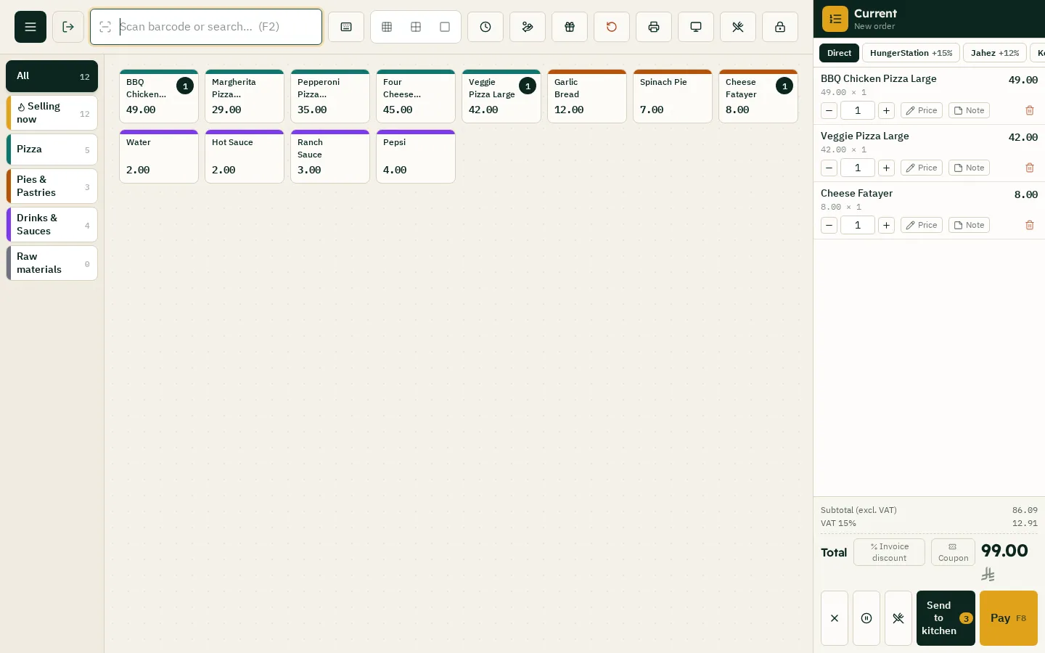Open the hamburger main menu
Viewport: 1045px width, 653px height.
coord(30,27)
